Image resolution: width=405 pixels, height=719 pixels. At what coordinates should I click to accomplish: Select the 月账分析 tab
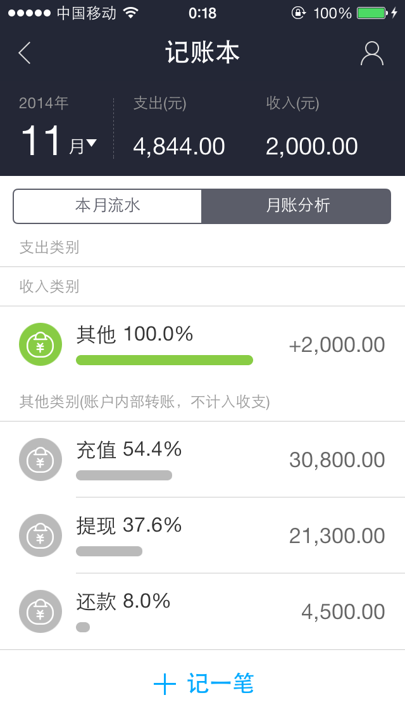[x=297, y=206]
